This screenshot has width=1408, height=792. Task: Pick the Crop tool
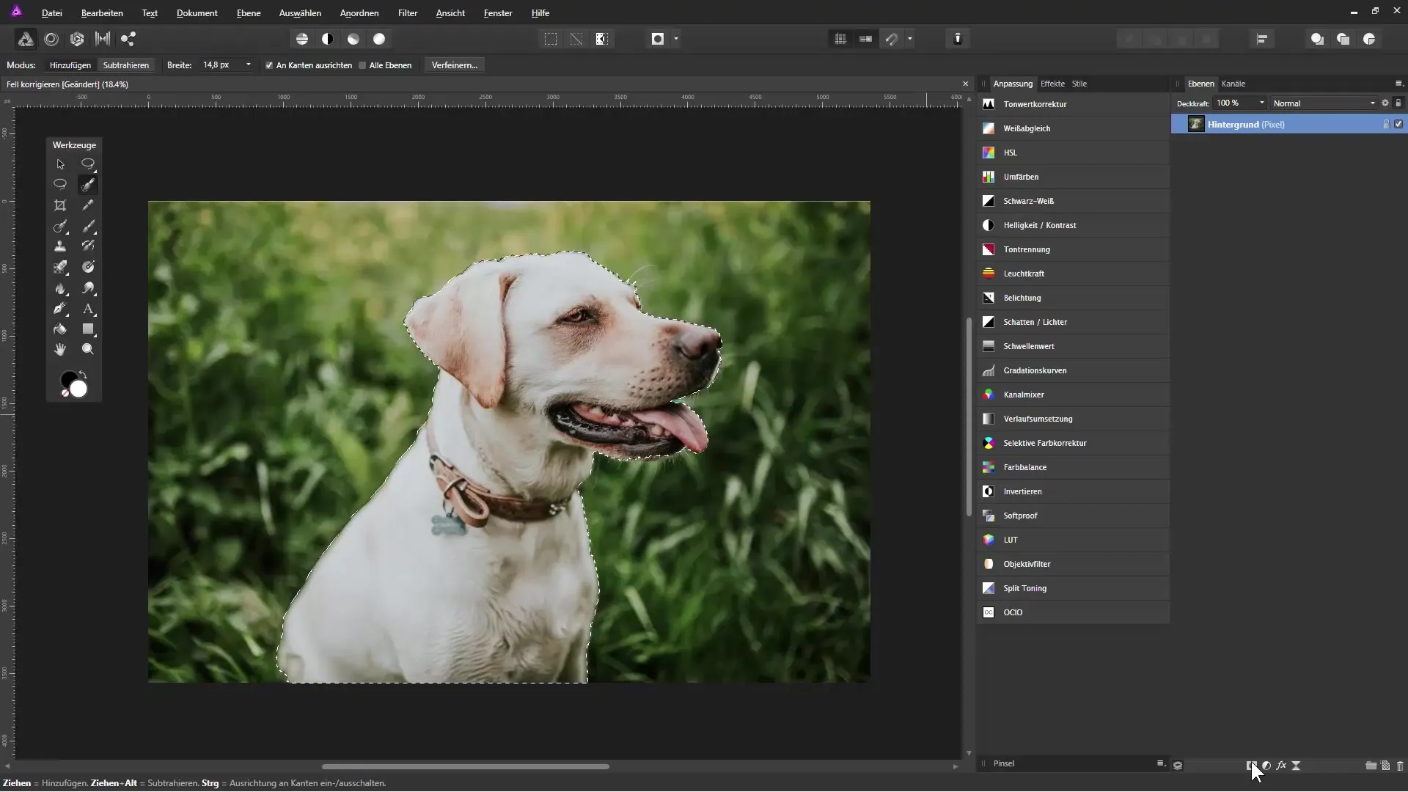pos(60,206)
